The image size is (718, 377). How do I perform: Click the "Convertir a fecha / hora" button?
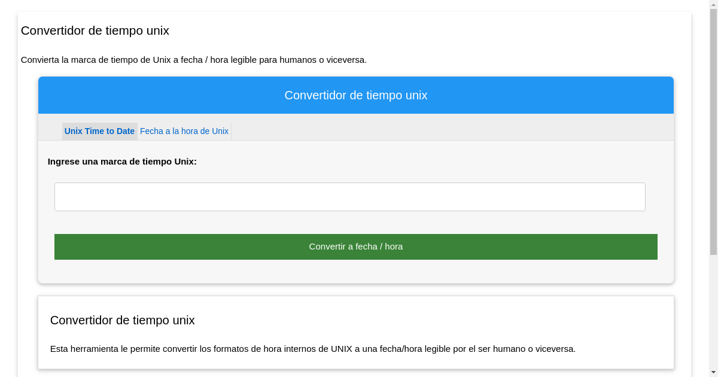click(x=355, y=247)
